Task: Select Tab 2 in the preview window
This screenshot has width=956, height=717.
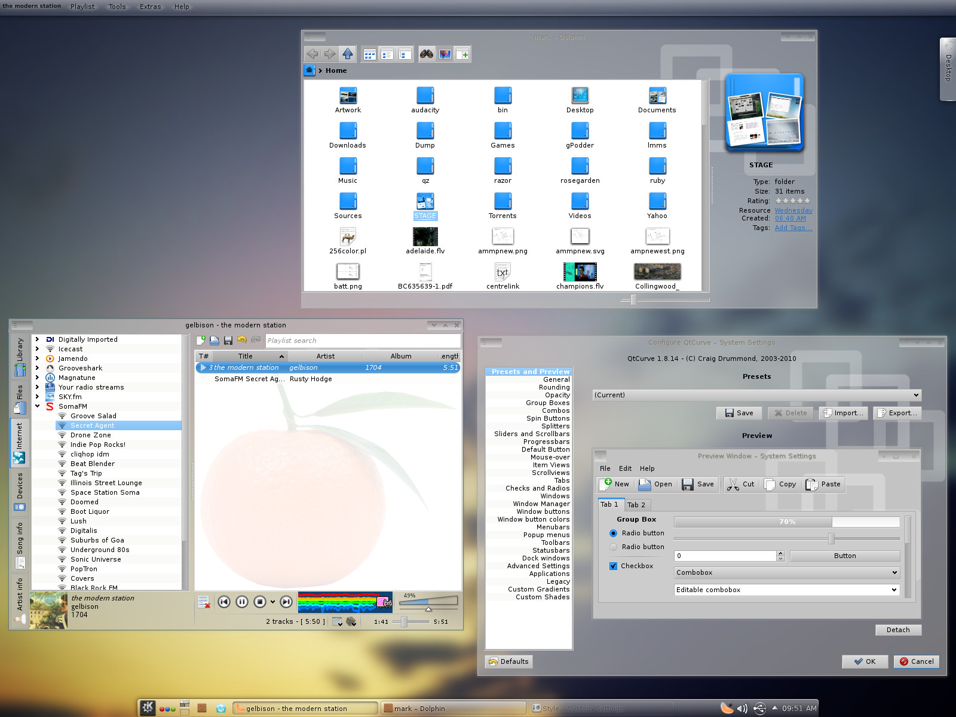Action: (636, 505)
